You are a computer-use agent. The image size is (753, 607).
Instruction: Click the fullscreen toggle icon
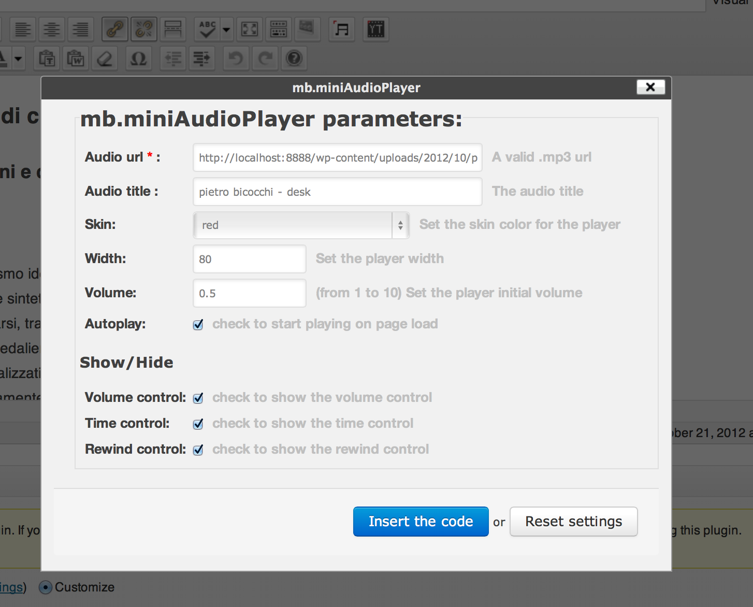(x=250, y=29)
